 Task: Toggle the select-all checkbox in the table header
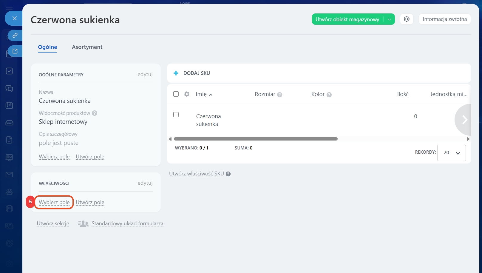click(176, 94)
